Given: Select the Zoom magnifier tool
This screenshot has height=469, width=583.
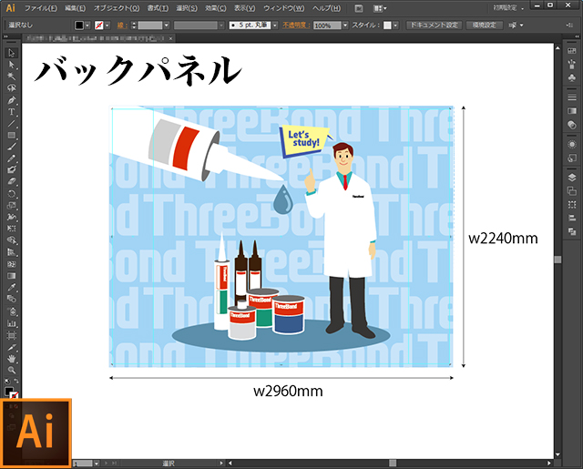Looking at the screenshot, I should [x=11, y=370].
